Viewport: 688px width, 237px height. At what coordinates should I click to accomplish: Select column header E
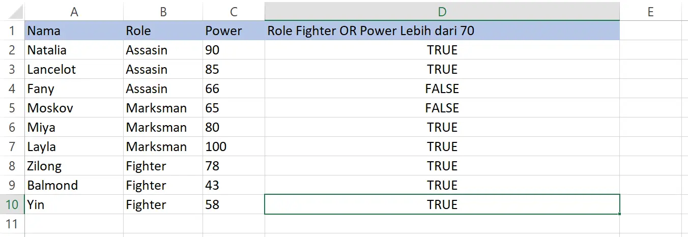(650, 11)
